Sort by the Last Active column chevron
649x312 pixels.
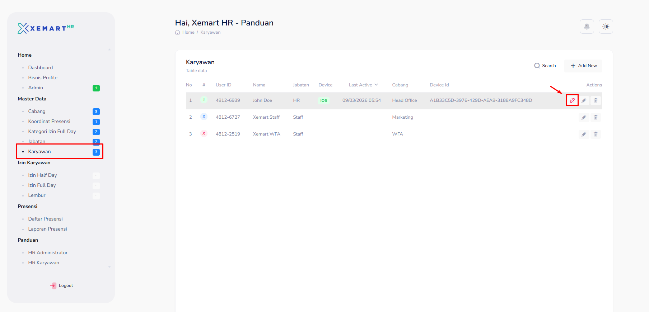tap(376, 85)
